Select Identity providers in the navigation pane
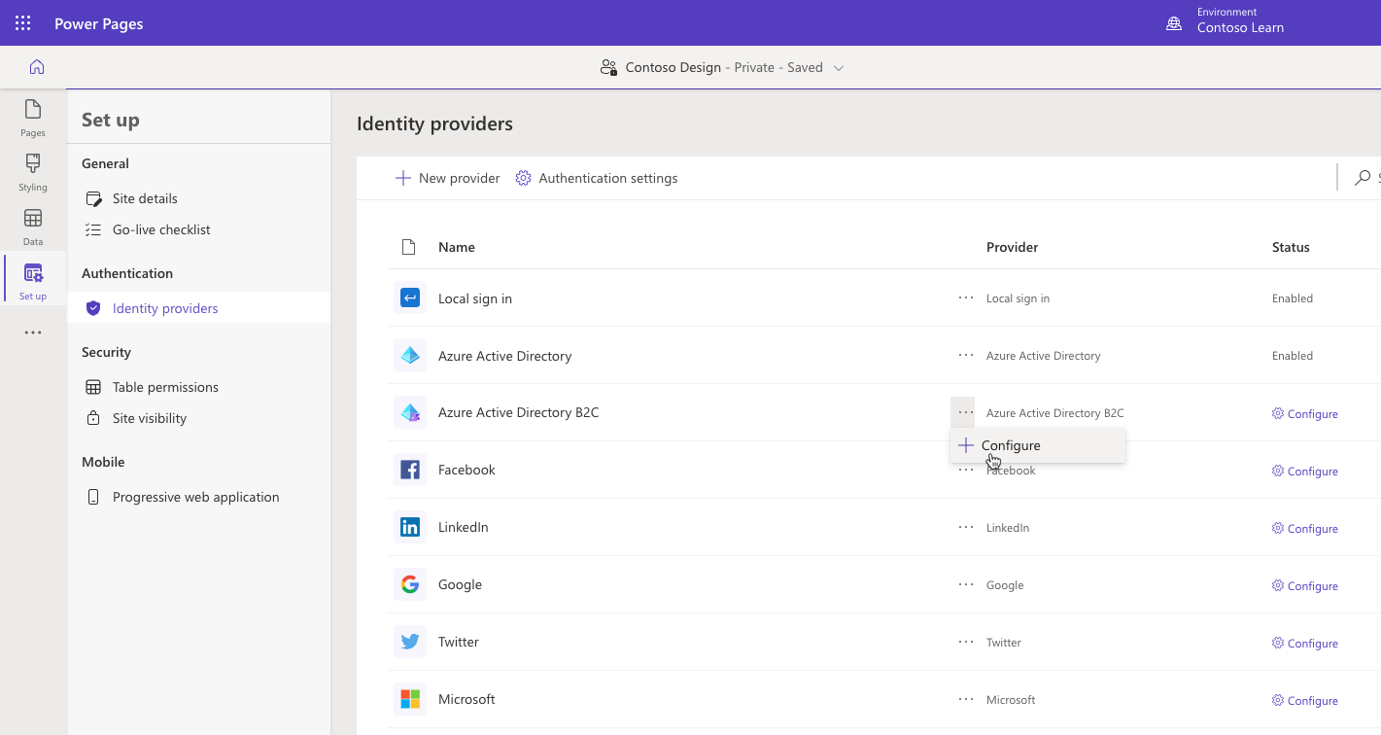The image size is (1381, 735). click(162, 307)
